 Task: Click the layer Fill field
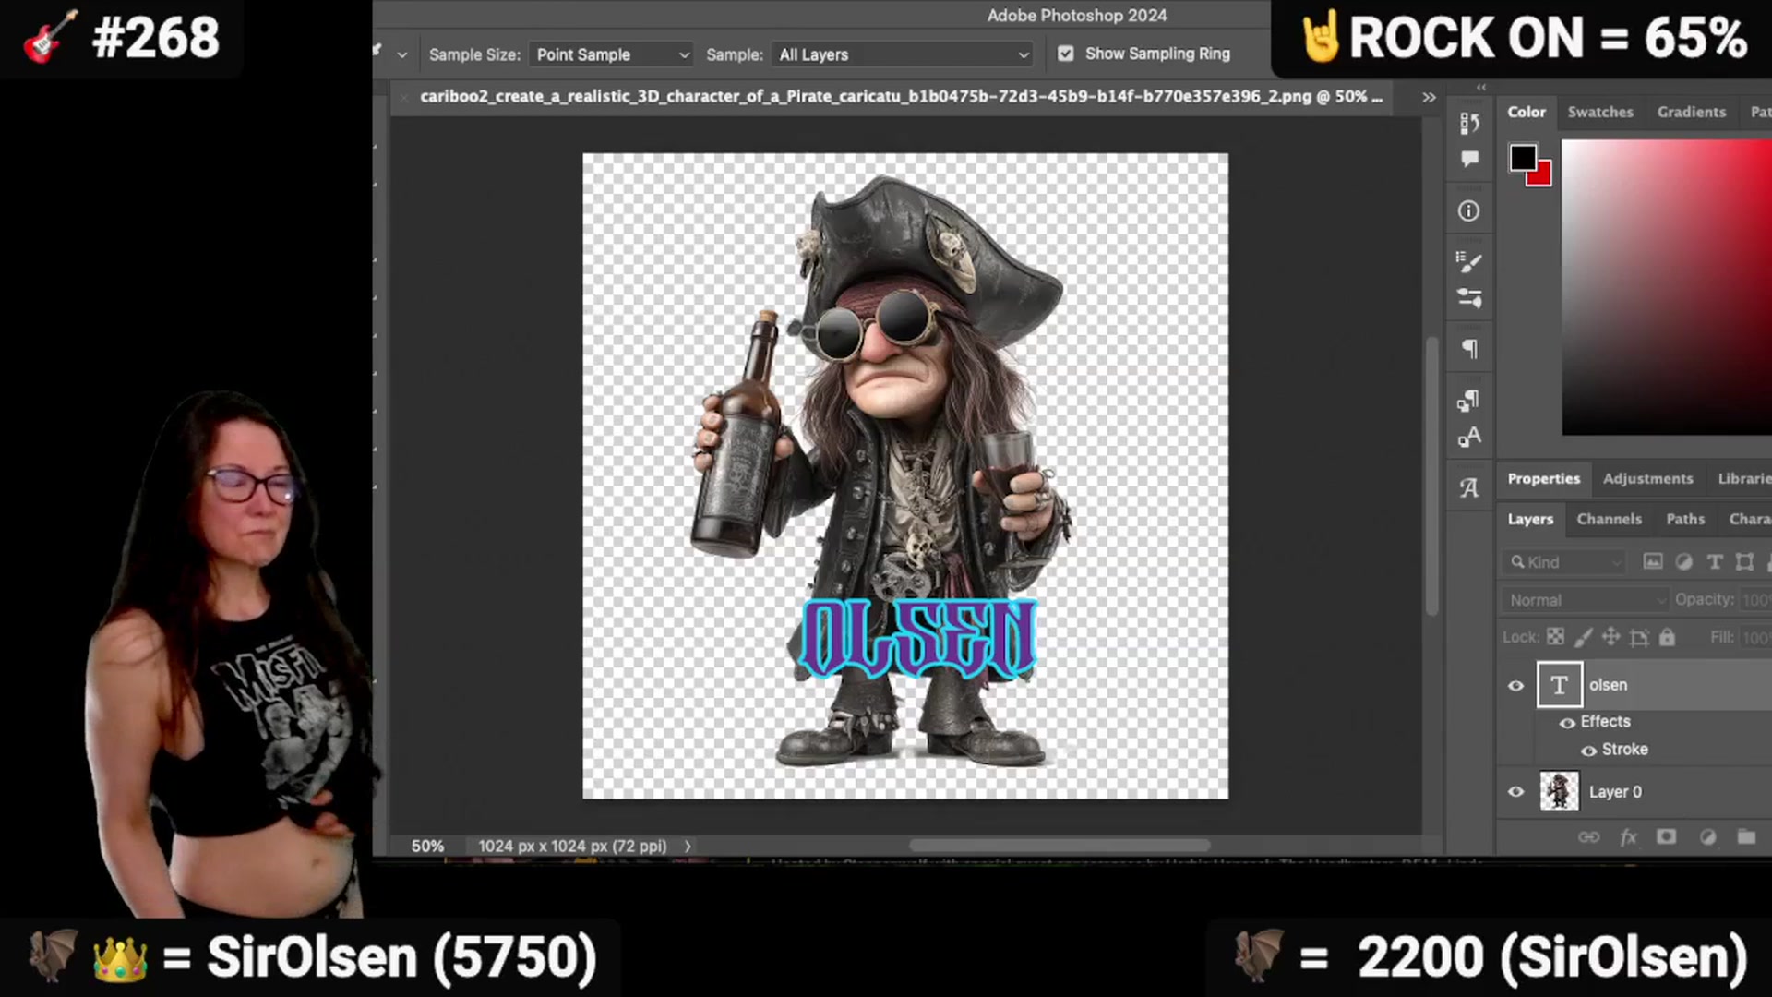pyautogui.click(x=1755, y=638)
